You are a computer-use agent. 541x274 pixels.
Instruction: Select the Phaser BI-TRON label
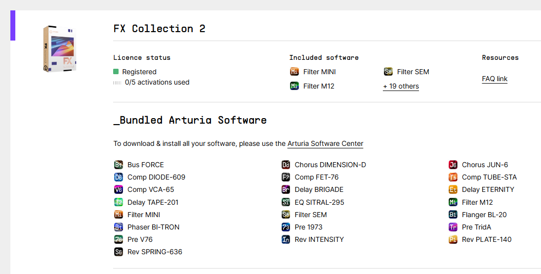pos(154,227)
